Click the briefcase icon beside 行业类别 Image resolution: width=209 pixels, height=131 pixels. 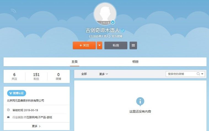(x=8, y=117)
